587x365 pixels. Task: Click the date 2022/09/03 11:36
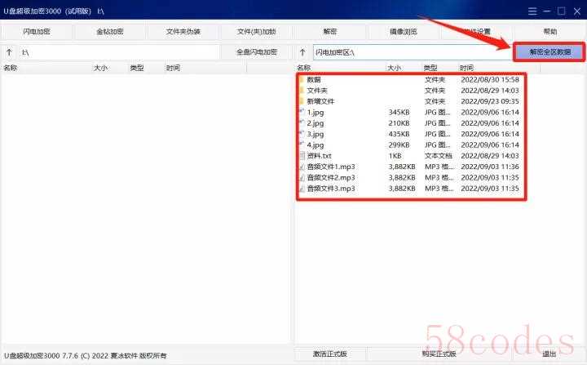point(490,167)
